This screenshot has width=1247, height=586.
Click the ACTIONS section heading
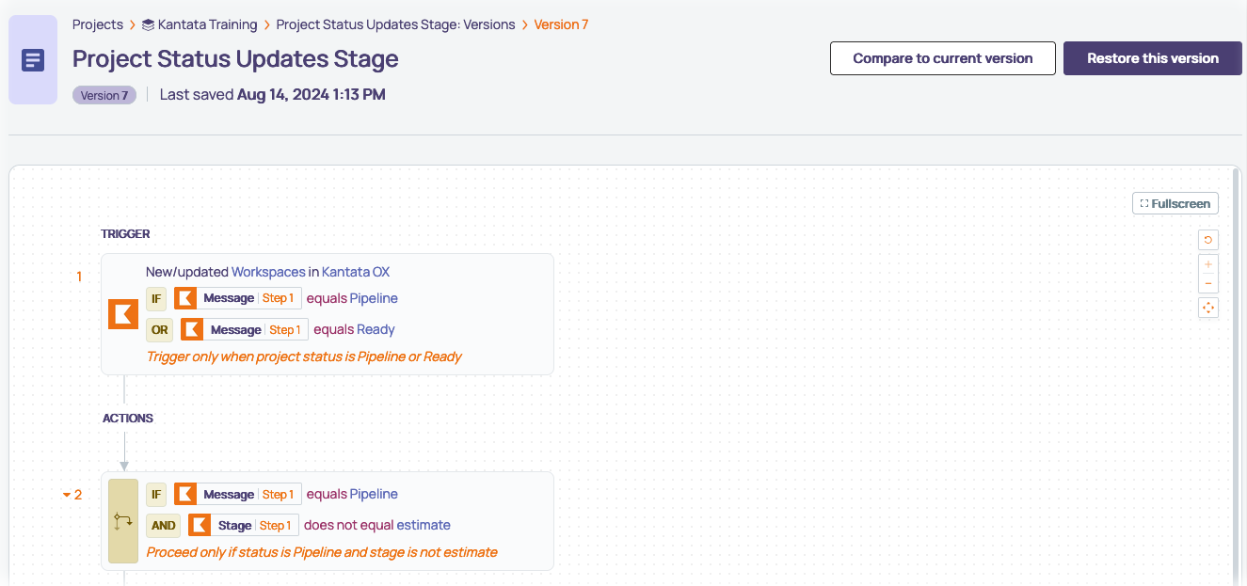pyautogui.click(x=128, y=418)
